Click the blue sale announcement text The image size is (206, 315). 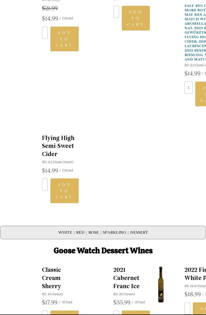click(195, 32)
